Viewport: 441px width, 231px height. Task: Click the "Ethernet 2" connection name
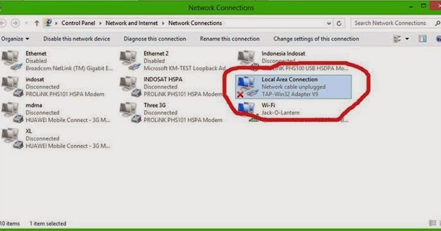(156, 53)
